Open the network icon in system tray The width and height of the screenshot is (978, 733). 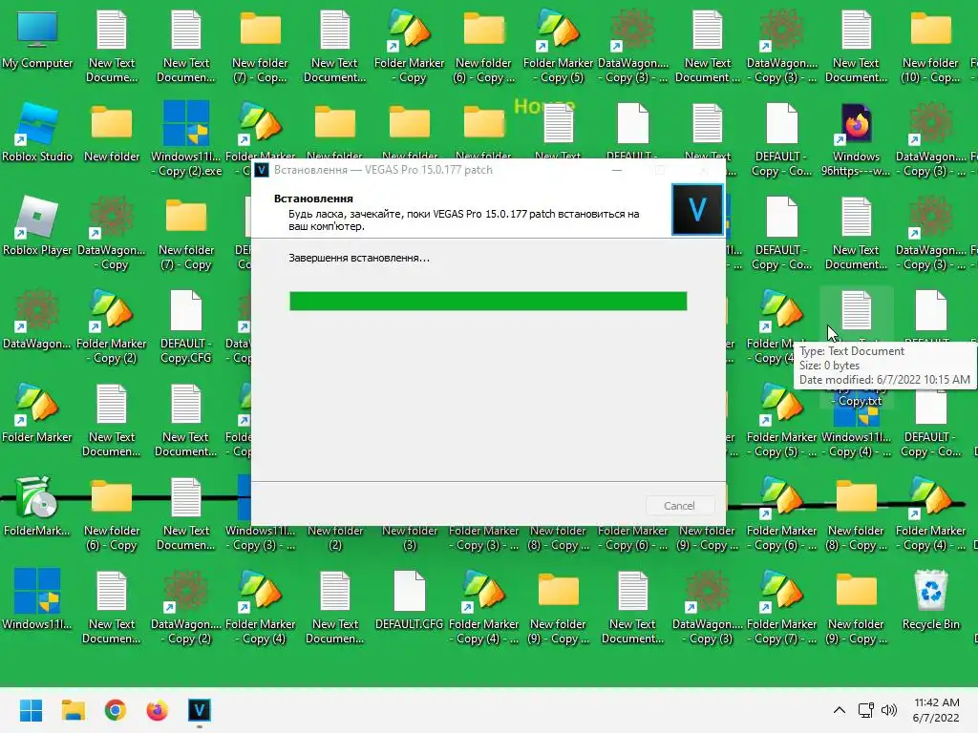tap(865, 710)
